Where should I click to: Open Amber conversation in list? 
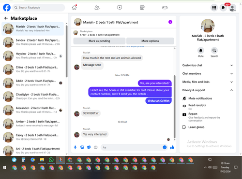click(x=32, y=124)
